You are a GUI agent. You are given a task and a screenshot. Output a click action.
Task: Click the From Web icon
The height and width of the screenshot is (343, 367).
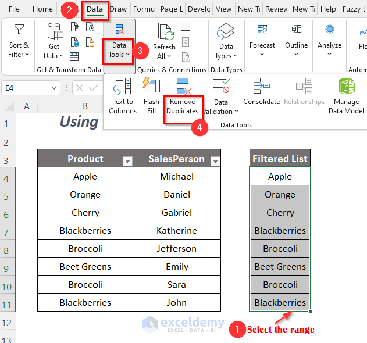75,42
